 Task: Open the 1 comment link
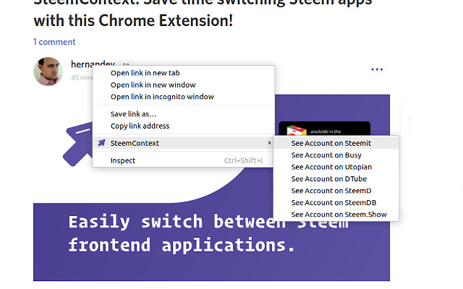click(x=54, y=42)
